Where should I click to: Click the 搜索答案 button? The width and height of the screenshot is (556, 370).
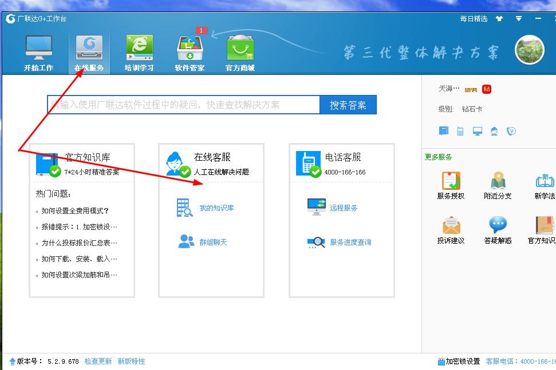348,105
